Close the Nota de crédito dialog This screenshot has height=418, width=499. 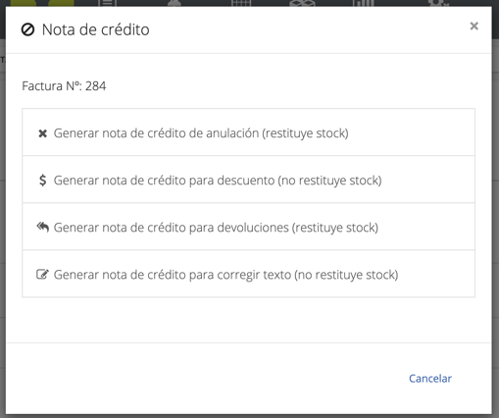474,26
